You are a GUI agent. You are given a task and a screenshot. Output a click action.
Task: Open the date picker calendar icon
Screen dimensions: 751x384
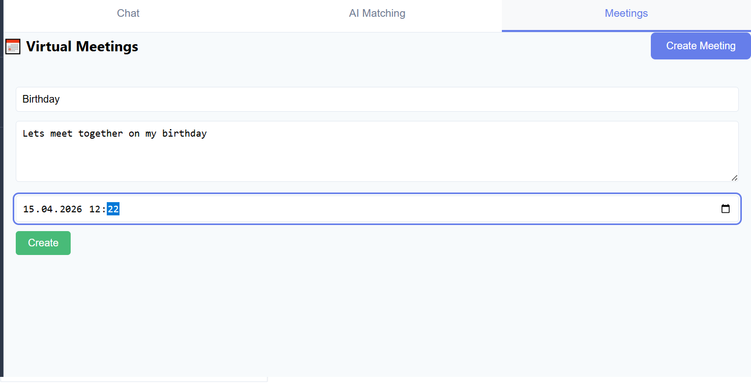[x=726, y=209]
